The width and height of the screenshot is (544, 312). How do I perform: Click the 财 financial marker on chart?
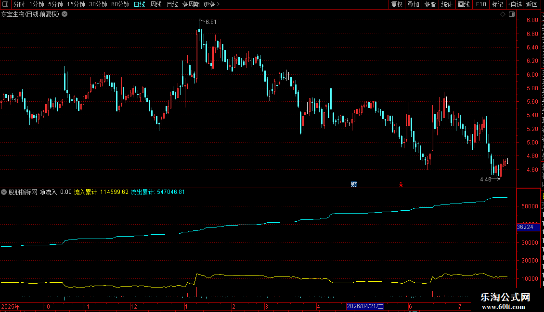(354, 184)
